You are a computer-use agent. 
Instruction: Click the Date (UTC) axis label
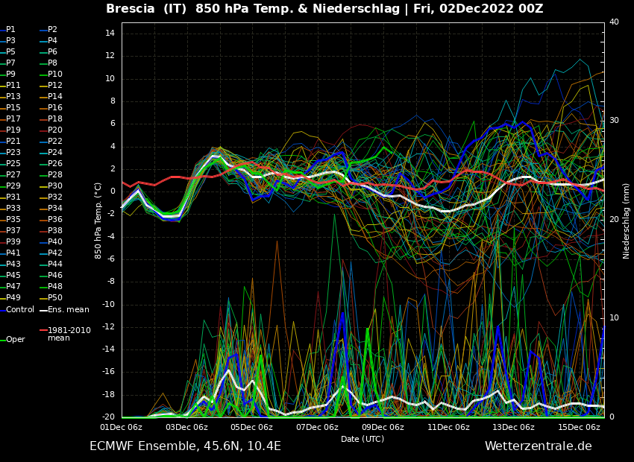pyautogui.click(x=362, y=439)
